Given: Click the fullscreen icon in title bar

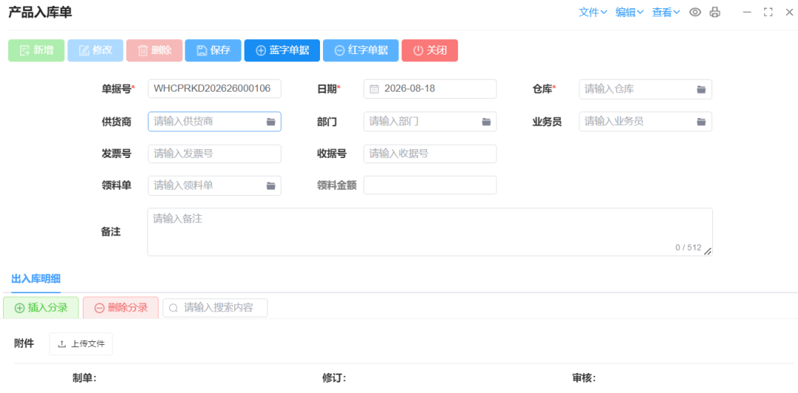Looking at the screenshot, I should pyautogui.click(x=768, y=13).
